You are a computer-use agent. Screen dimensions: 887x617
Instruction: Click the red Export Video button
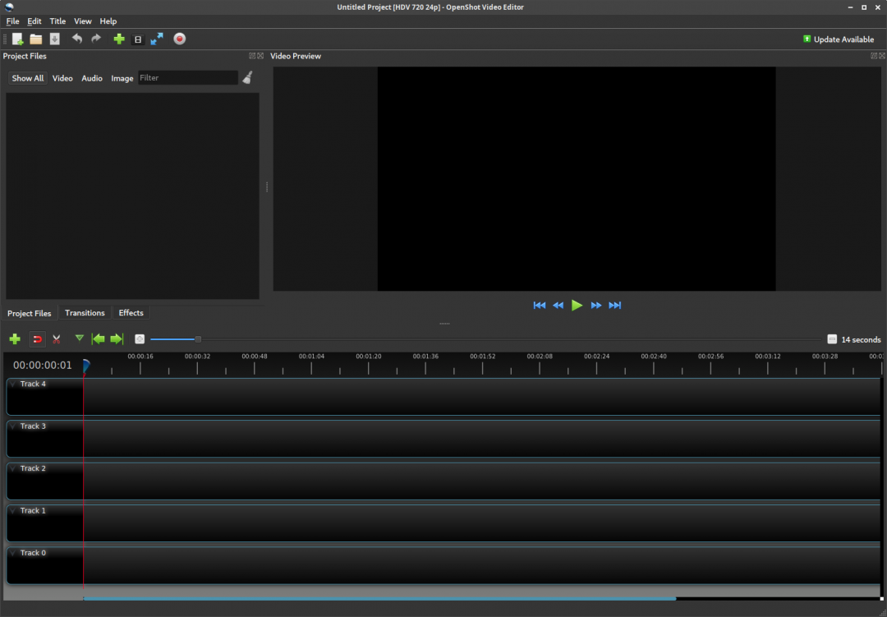tap(179, 39)
